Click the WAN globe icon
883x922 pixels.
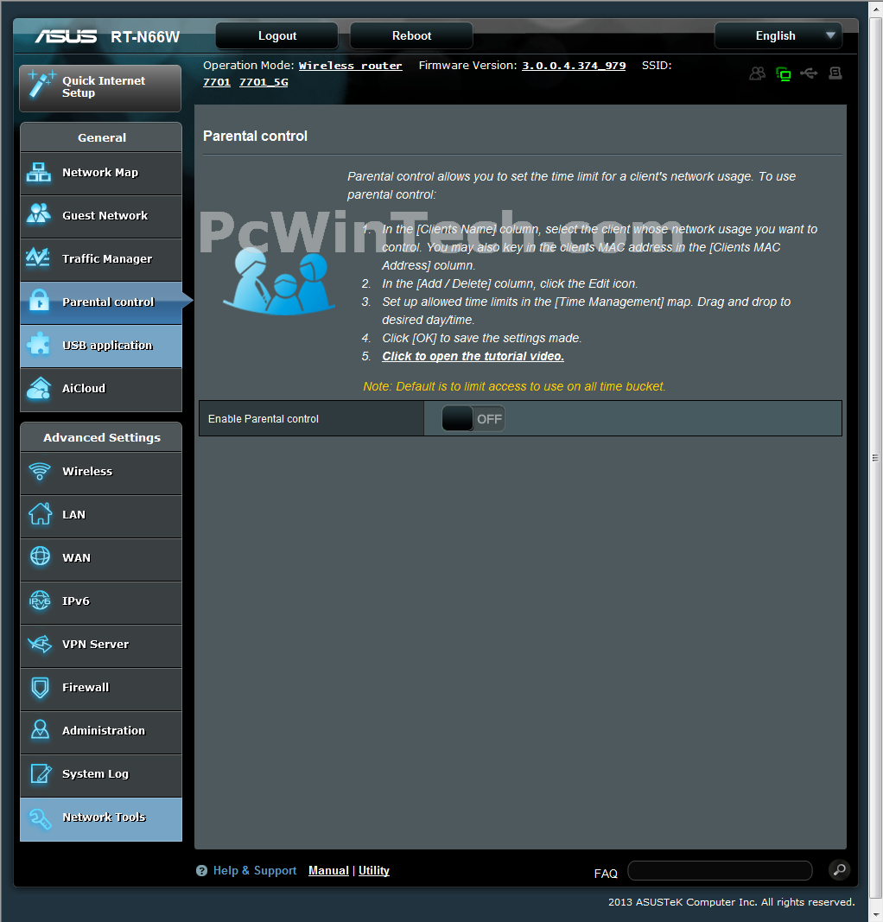pos(40,556)
